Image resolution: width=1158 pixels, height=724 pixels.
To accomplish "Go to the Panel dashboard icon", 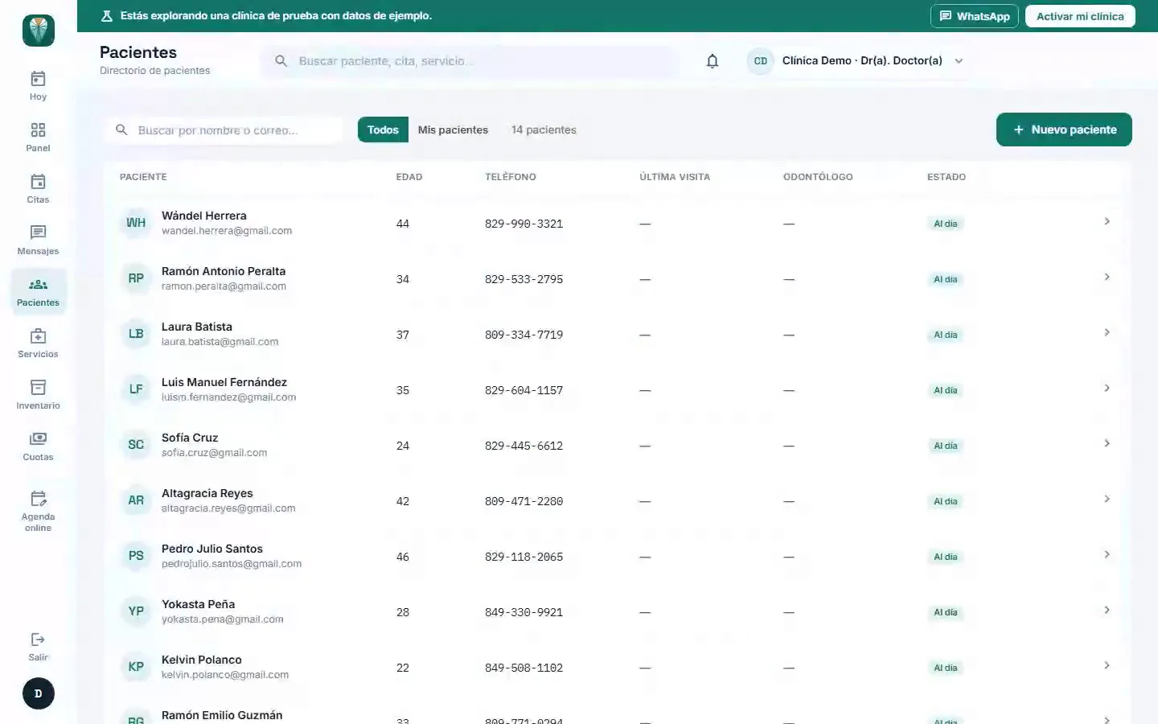I will (38, 130).
